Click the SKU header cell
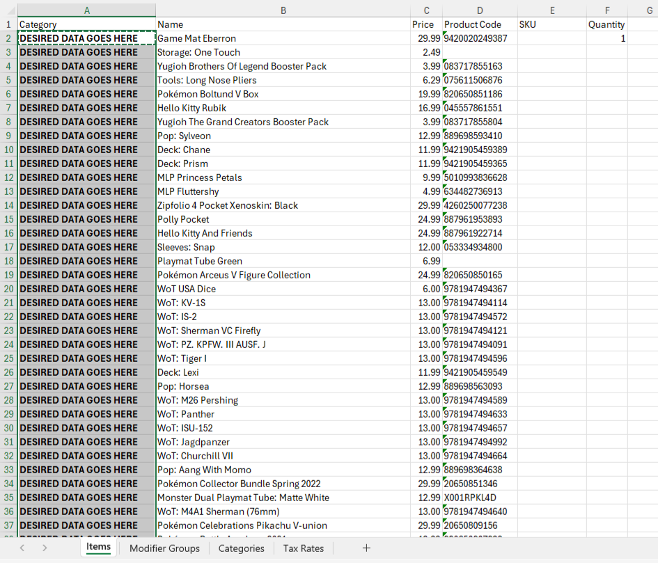Viewport: 658px width, 563px height. point(552,24)
